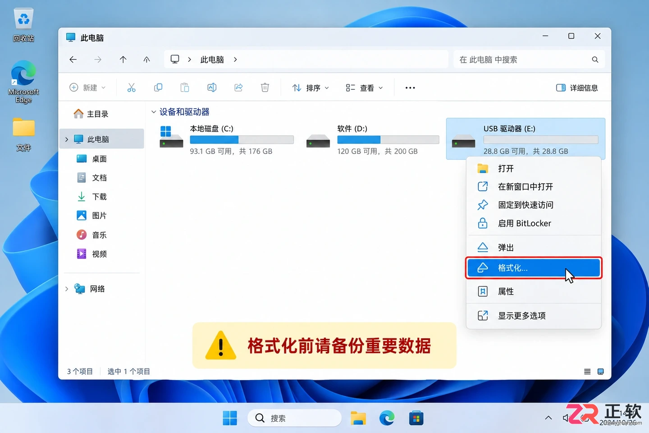
Task: Click 此电脑 in the address bar
Action: tap(212, 60)
